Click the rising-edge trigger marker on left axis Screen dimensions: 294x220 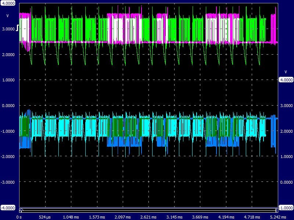click(18, 29)
